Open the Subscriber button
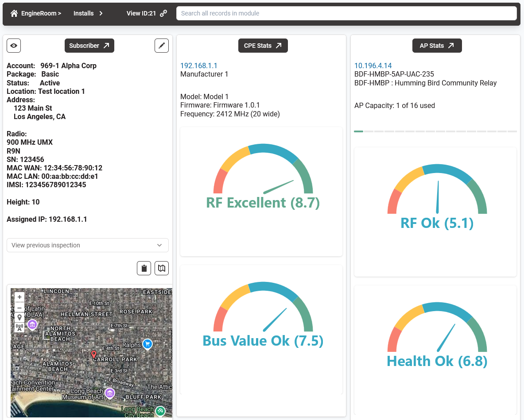 (x=89, y=46)
